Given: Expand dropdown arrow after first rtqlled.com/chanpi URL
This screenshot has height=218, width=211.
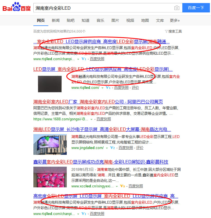Looking at the screenshot, I should coord(78,59).
